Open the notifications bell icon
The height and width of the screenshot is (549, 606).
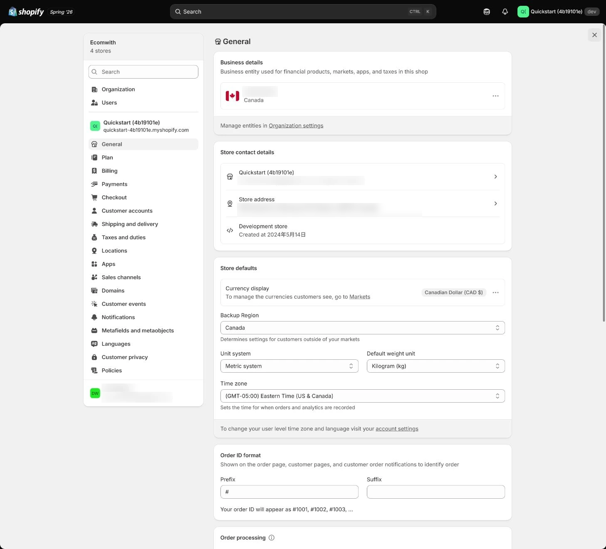click(505, 12)
